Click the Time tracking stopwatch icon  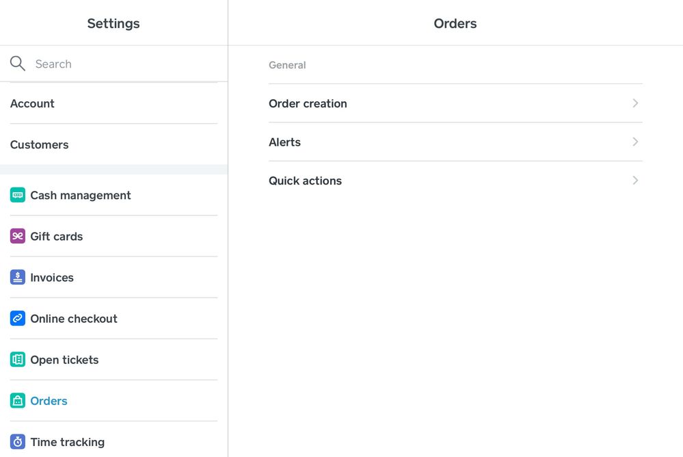18,442
